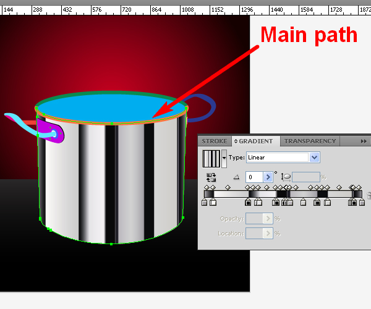The height and width of the screenshot is (309, 371).
Task: Click the Location input field
Action: [254, 234]
